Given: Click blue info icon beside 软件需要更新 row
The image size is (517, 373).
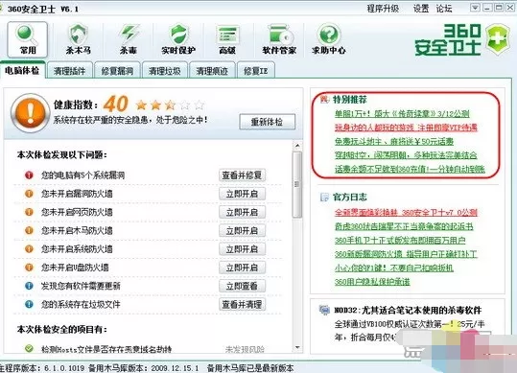Looking at the screenshot, I should [x=29, y=286].
